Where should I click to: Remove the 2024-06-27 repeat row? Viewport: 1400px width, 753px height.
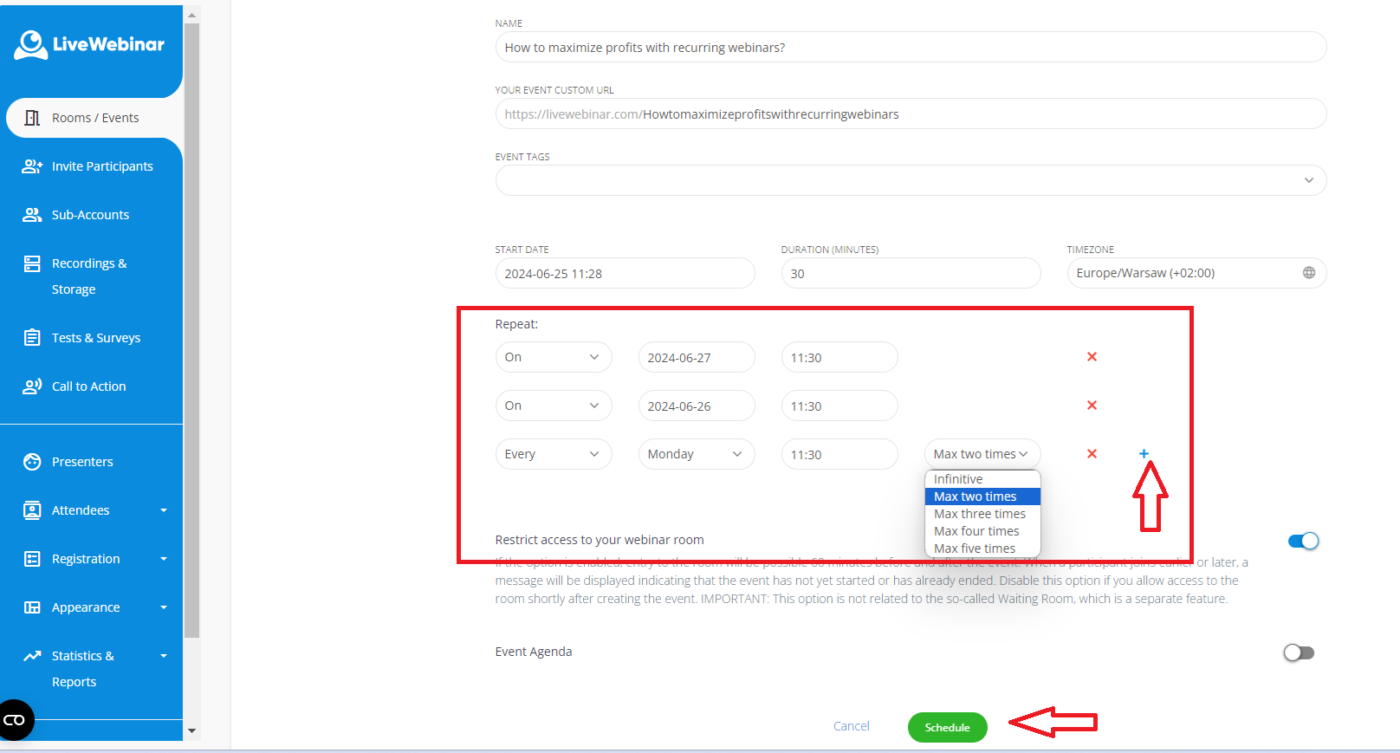[x=1092, y=357]
